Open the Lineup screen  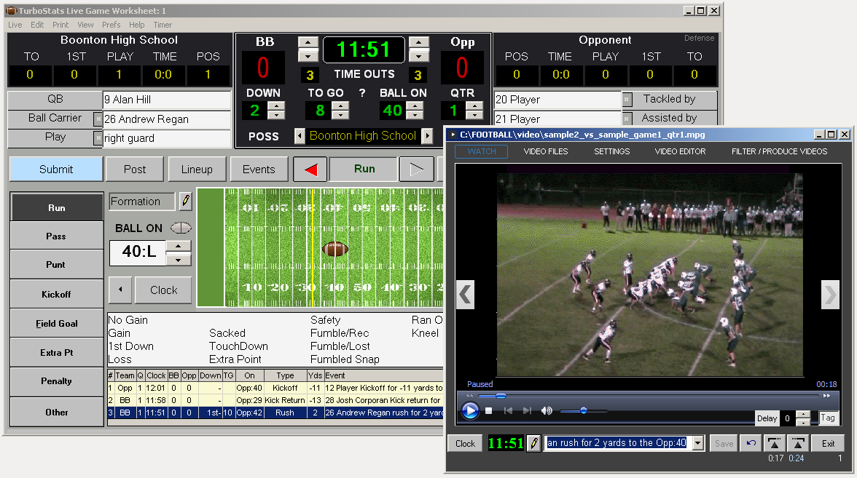click(x=197, y=169)
